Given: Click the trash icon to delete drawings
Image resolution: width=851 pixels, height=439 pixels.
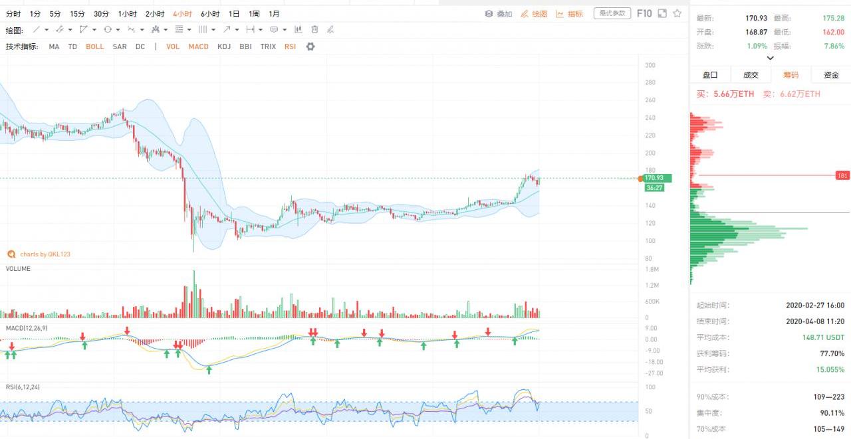Looking at the screenshot, I should 314,30.
